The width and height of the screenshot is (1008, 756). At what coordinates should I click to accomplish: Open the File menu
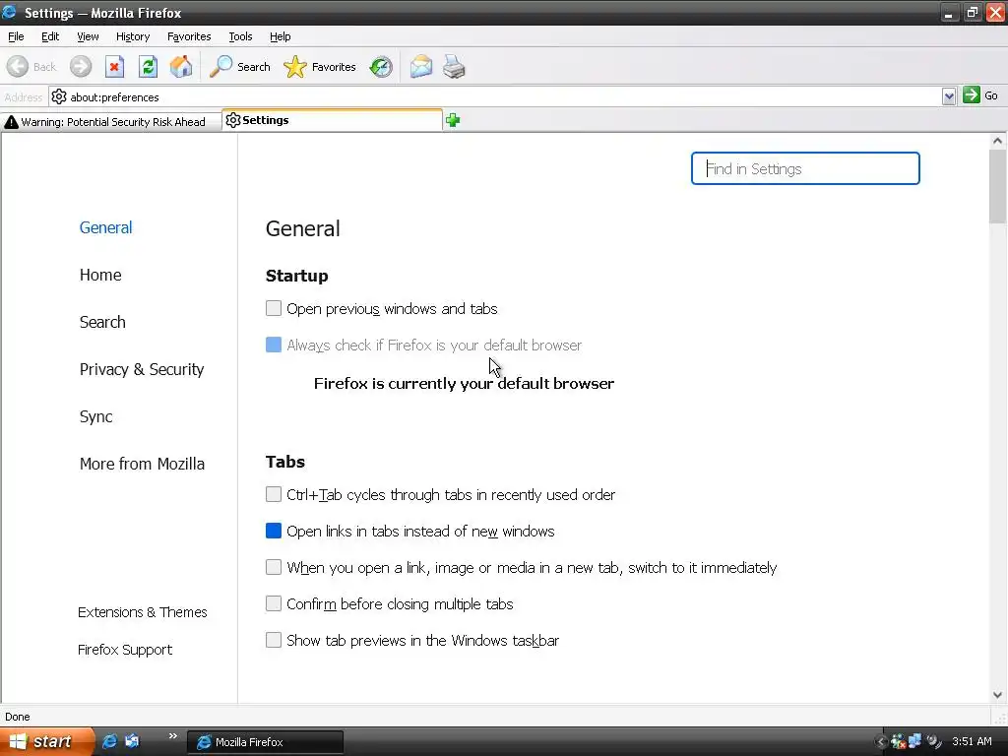point(16,36)
